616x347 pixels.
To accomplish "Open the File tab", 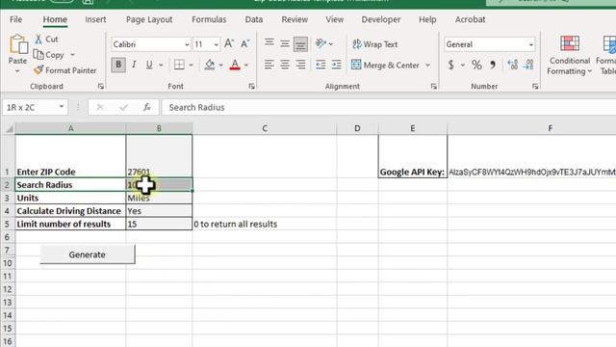I will [x=15, y=19].
